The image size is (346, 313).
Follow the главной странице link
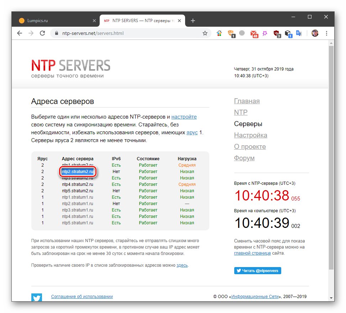coord(252,253)
